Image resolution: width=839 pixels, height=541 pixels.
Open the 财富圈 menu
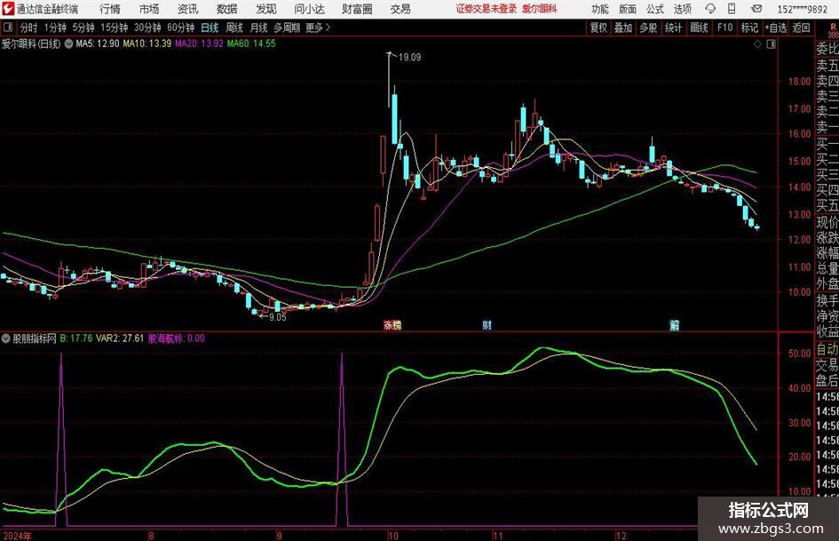tap(357, 9)
